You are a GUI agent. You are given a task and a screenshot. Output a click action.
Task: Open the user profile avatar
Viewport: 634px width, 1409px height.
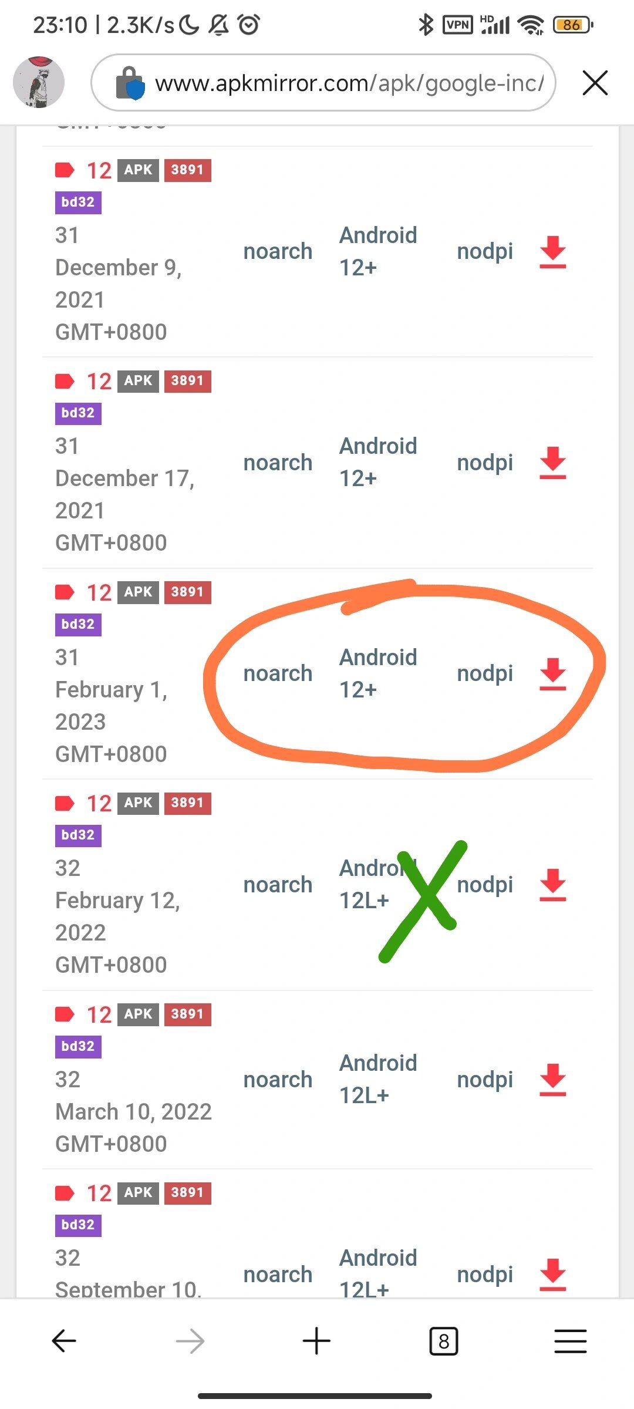pyautogui.click(x=39, y=82)
